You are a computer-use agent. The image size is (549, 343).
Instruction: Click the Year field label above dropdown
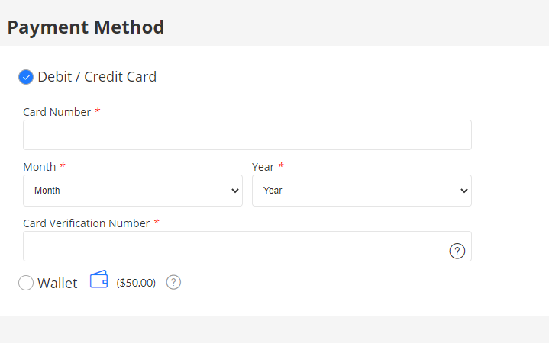click(x=263, y=167)
